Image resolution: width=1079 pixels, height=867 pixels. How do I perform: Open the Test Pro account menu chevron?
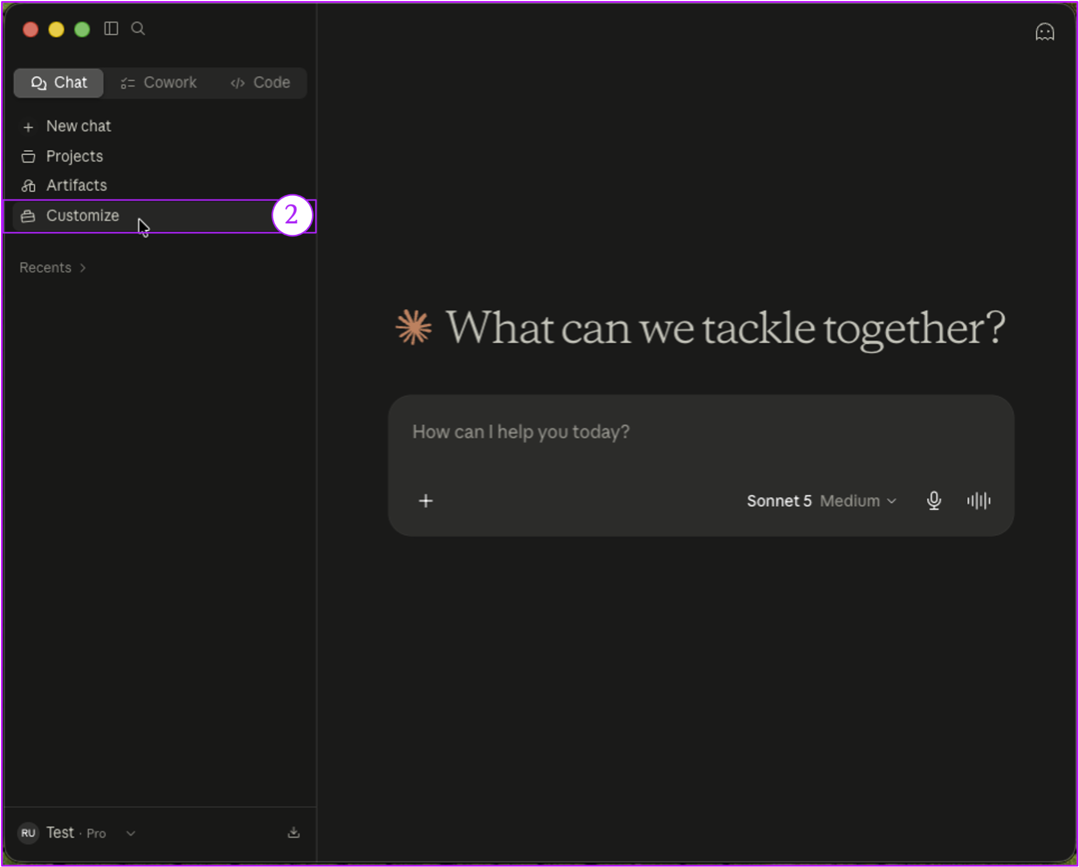[x=131, y=833]
